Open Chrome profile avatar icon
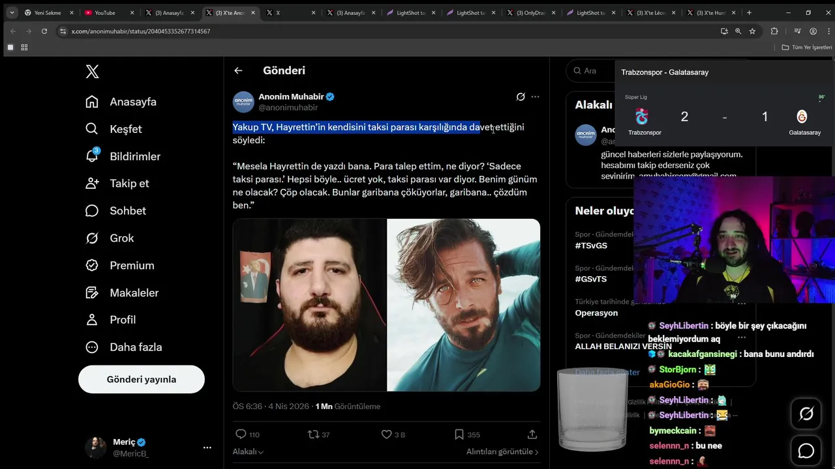835x469 pixels. 813,31
